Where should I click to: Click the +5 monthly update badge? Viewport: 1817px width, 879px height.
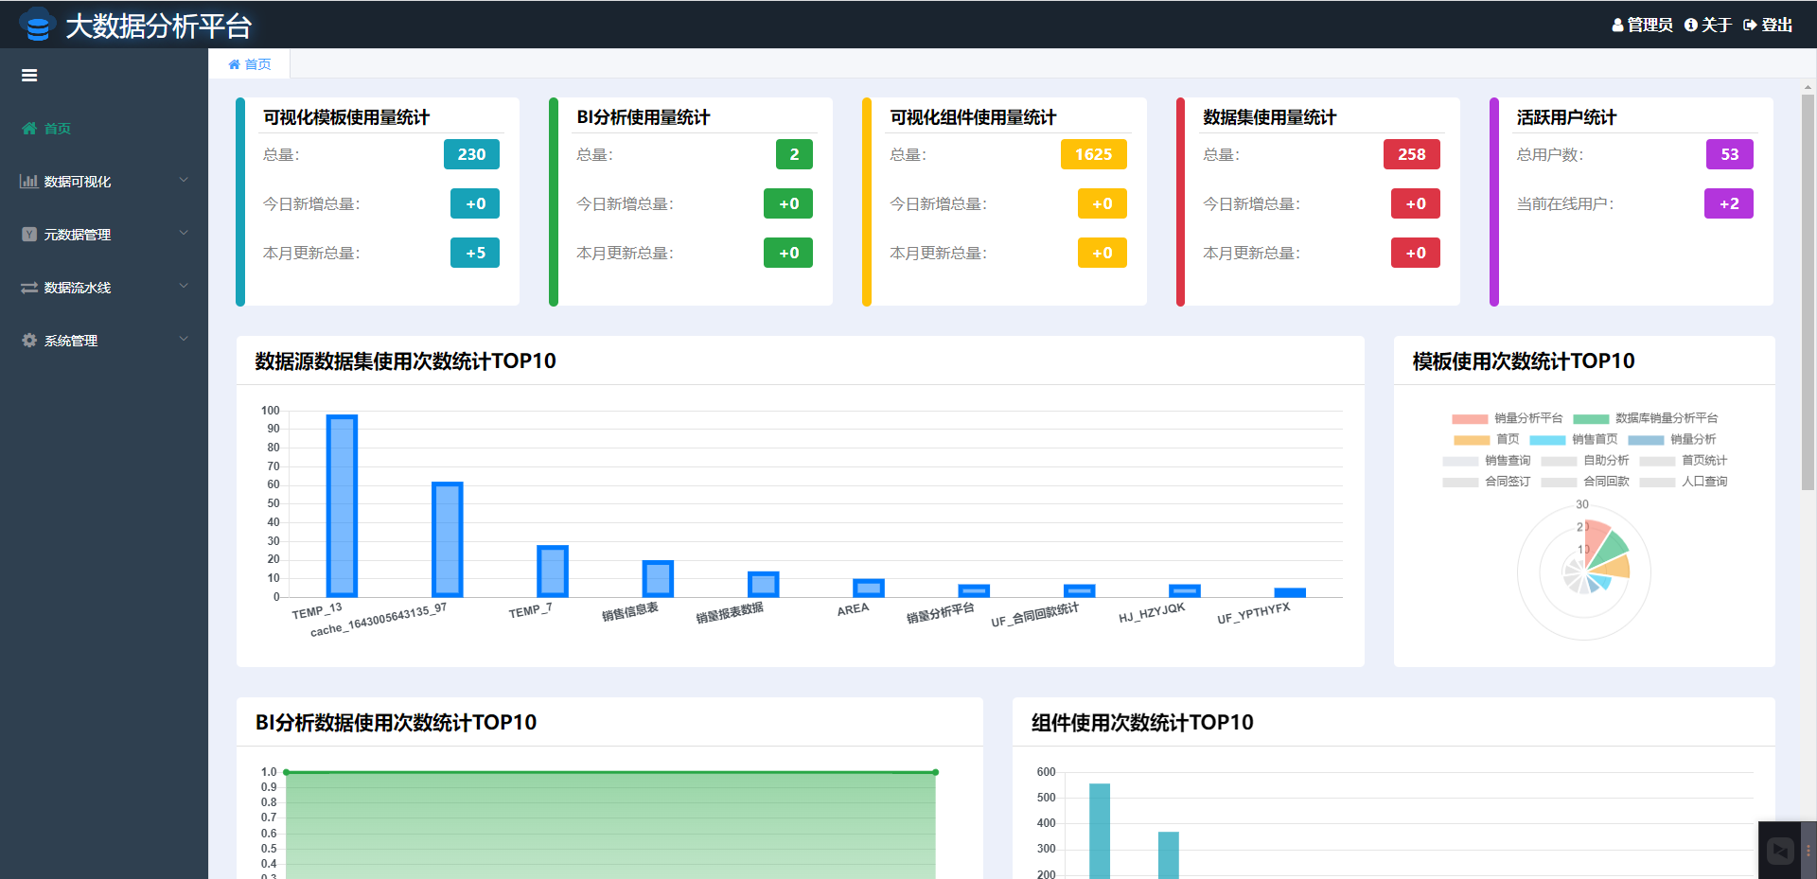click(x=475, y=253)
